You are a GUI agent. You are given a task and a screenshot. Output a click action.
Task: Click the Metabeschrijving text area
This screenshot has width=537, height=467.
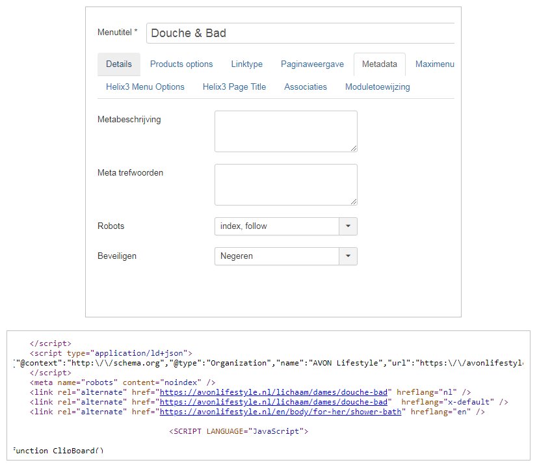tap(286, 131)
